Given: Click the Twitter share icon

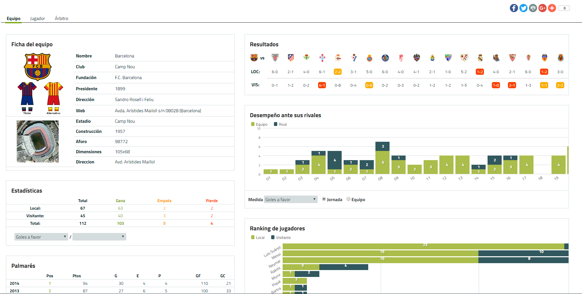Looking at the screenshot, I should (x=523, y=8).
